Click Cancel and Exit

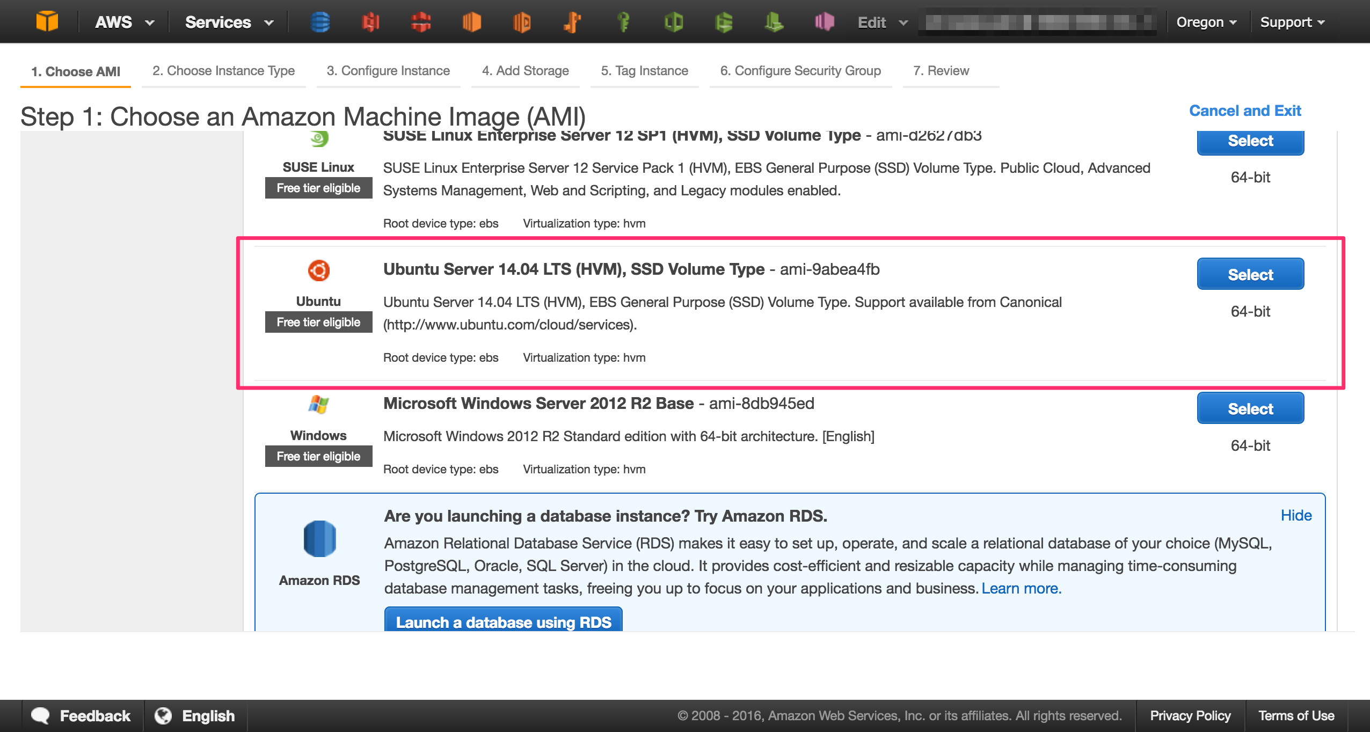(1245, 111)
